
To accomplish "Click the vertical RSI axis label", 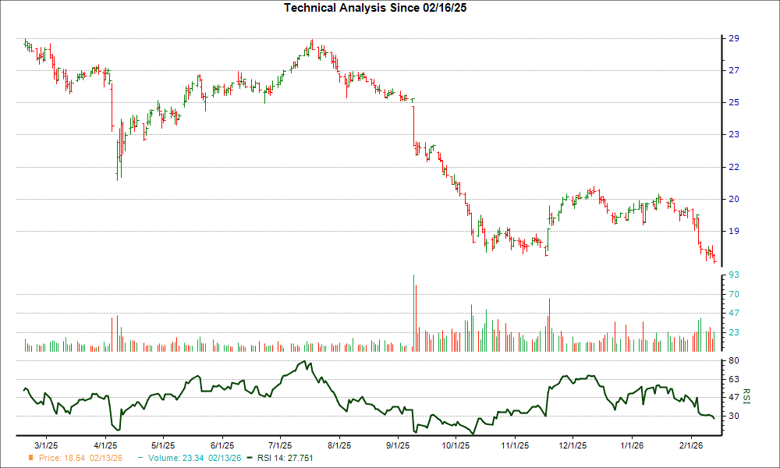I will pyautogui.click(x=746, y=395).
